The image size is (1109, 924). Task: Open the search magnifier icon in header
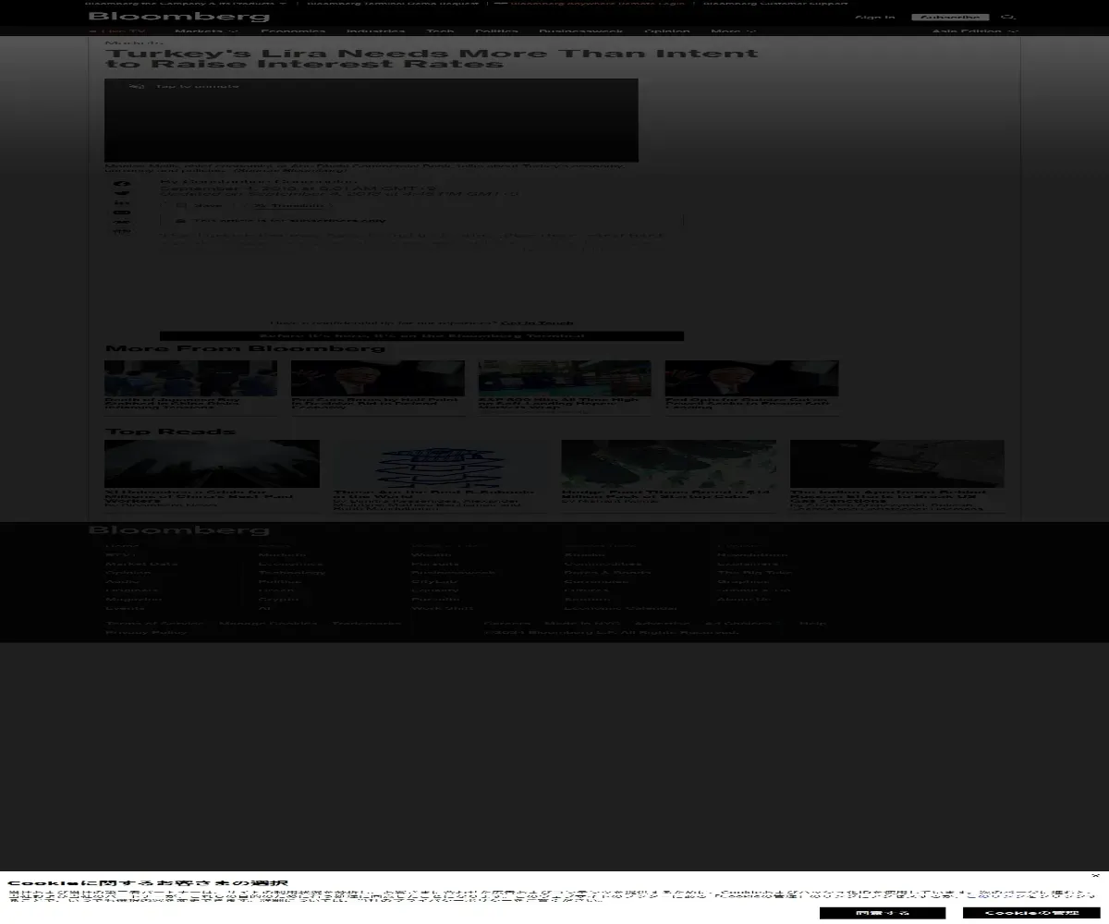[1009, 17]
